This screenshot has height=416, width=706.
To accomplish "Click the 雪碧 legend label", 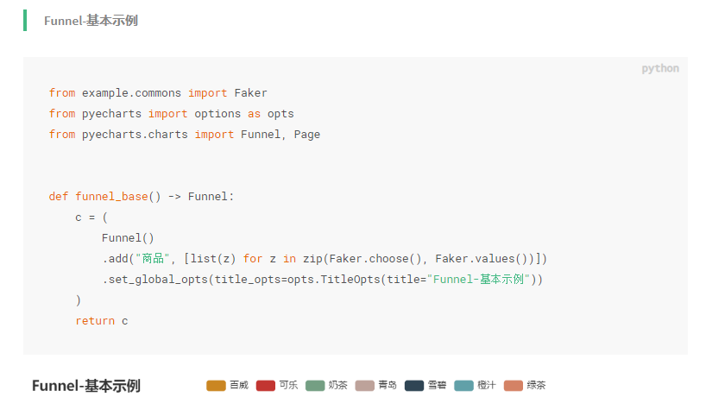I will tap(438, 386).
